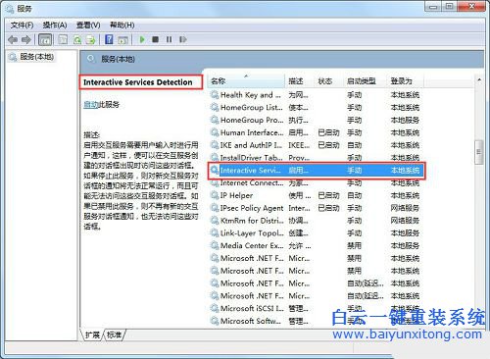Click the 启动 link to start service
The image size is (490, 359).
(91, 105)
